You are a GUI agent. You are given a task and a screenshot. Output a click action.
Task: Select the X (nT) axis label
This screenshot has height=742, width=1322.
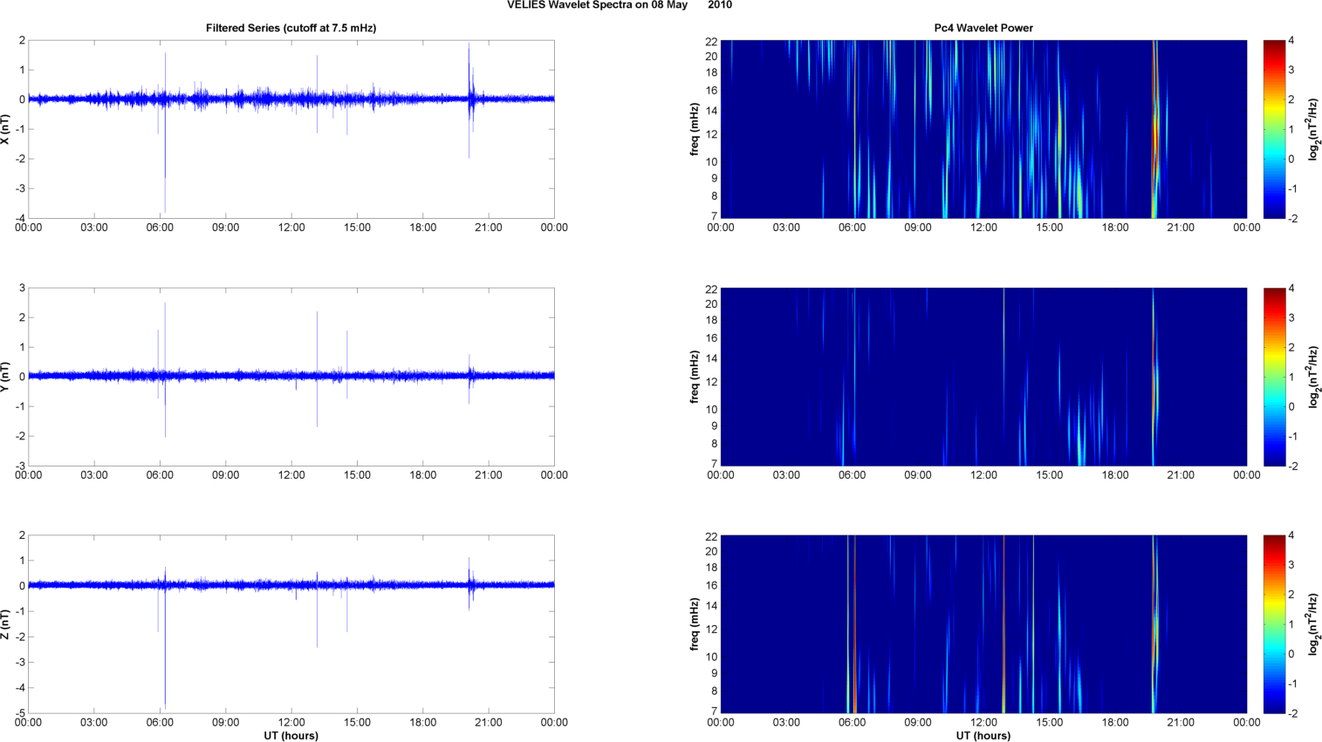(x=5, y=129)
